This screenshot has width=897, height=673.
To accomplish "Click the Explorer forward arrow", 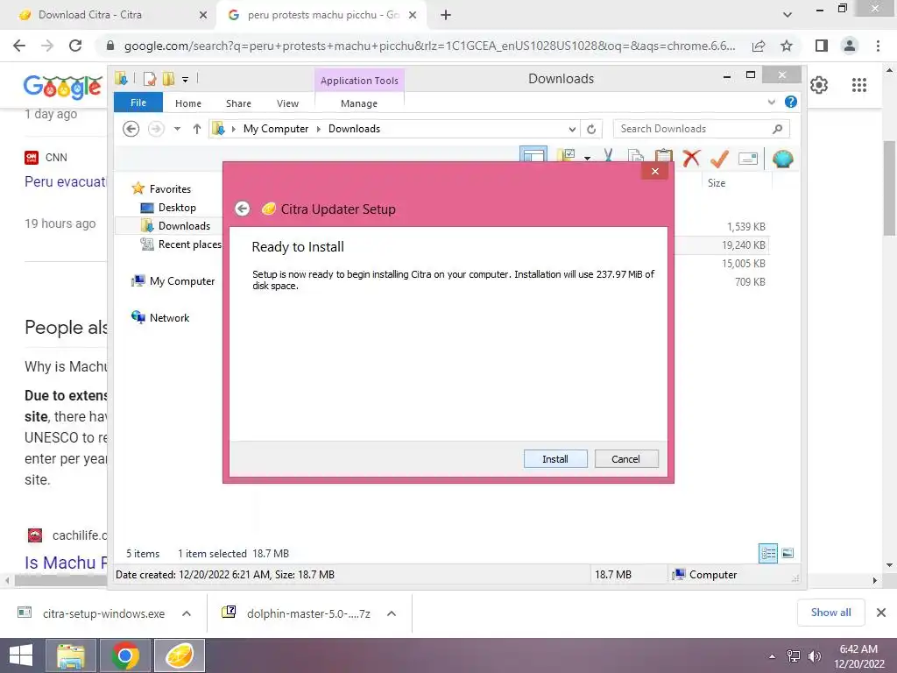I will coord(156,129).
